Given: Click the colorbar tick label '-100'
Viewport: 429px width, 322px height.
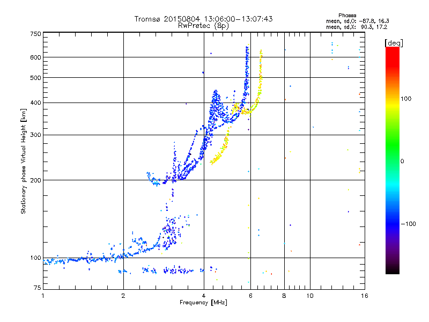Looking at the screenshot, I should pos(408,224).
